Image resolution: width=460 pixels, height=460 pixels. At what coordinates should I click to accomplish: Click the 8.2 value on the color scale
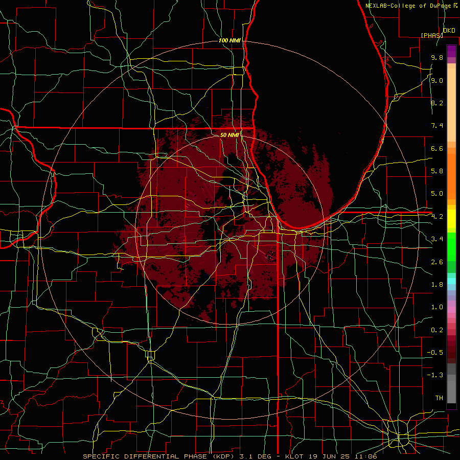(437, 103)
